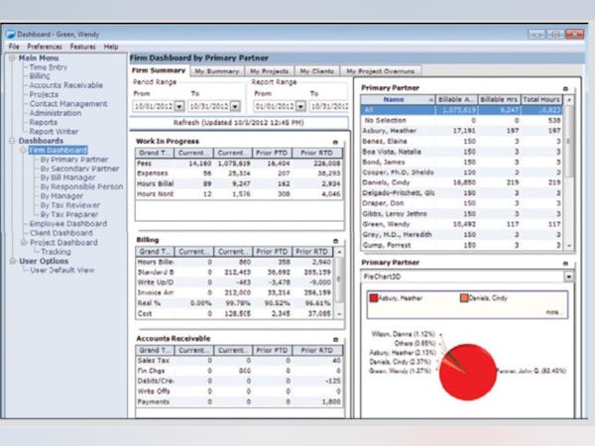Image resolution: width=595 pixels, height=446 pixels.
Task: Click the Refresh button
Action: [x=239, y=123]
